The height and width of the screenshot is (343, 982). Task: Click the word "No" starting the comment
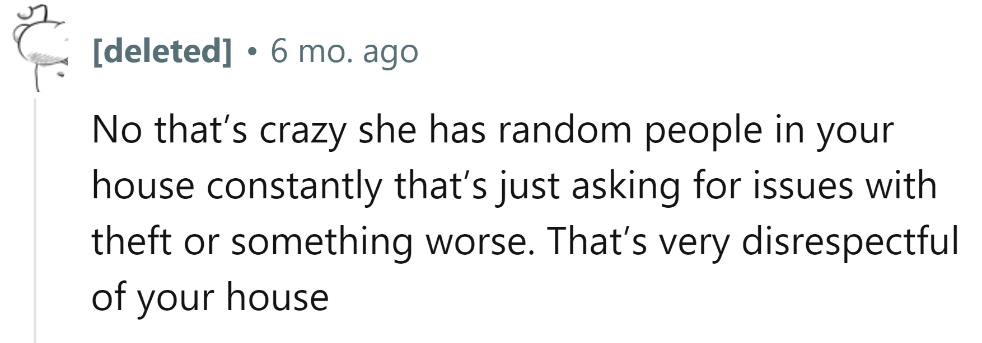(x=116, y=130)
